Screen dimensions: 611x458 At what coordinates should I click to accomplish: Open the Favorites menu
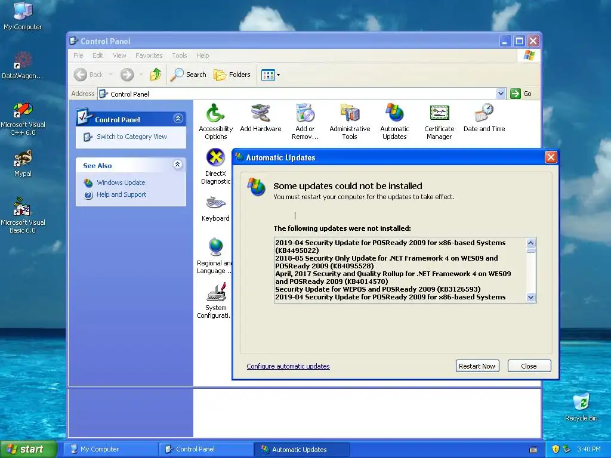click(x=149, y=55)
